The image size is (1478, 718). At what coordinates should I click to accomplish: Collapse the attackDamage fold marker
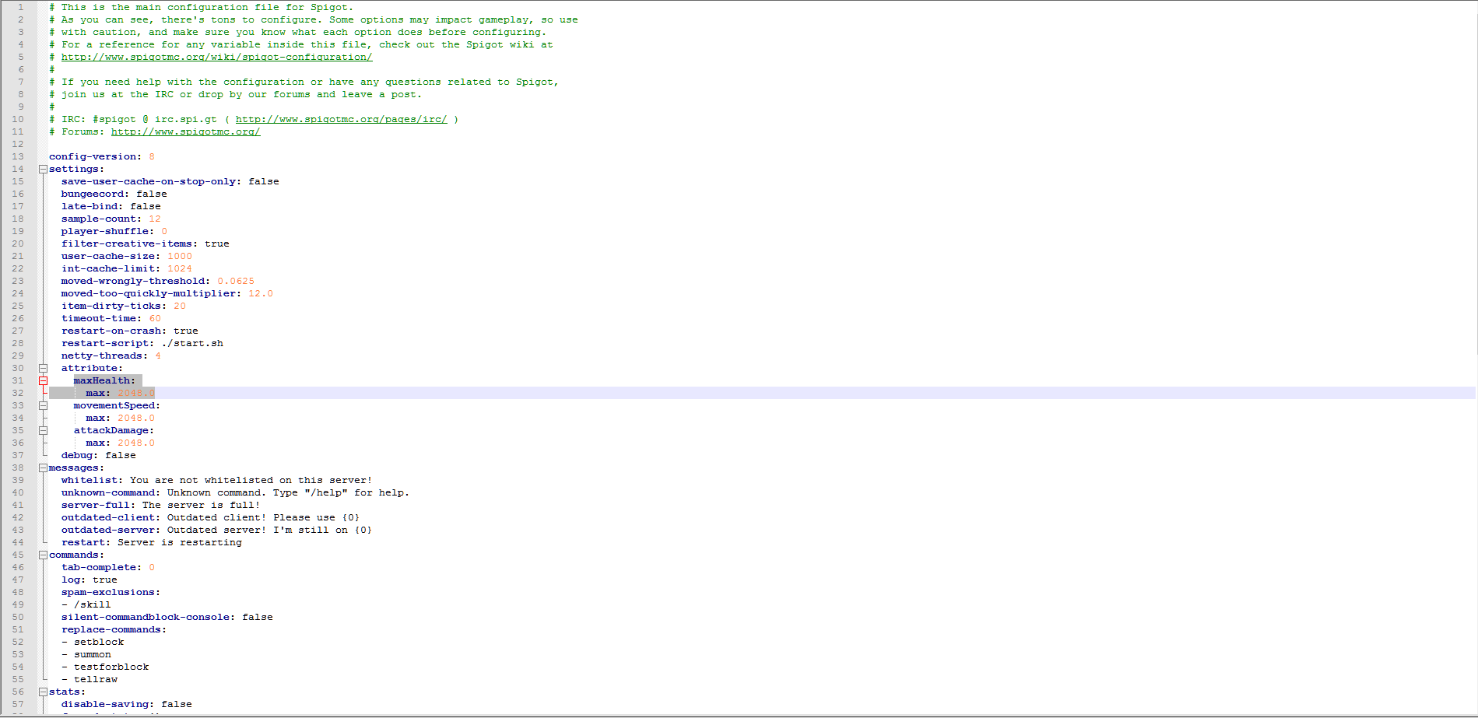[x=44, y=430]
